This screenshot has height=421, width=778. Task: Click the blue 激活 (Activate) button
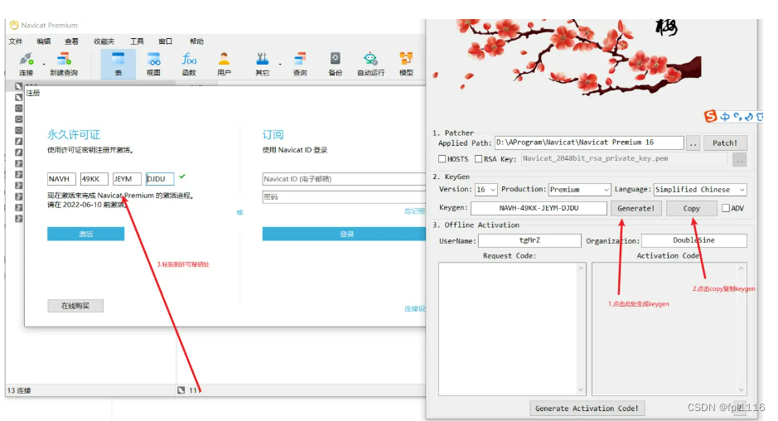point(86,234)
